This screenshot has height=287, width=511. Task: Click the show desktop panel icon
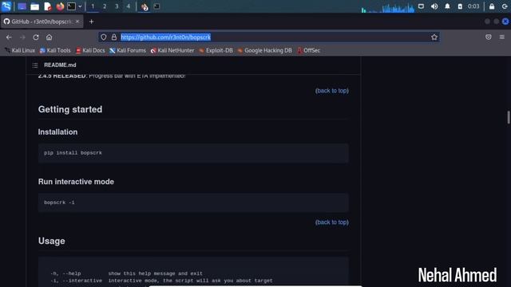coord(22,6)
